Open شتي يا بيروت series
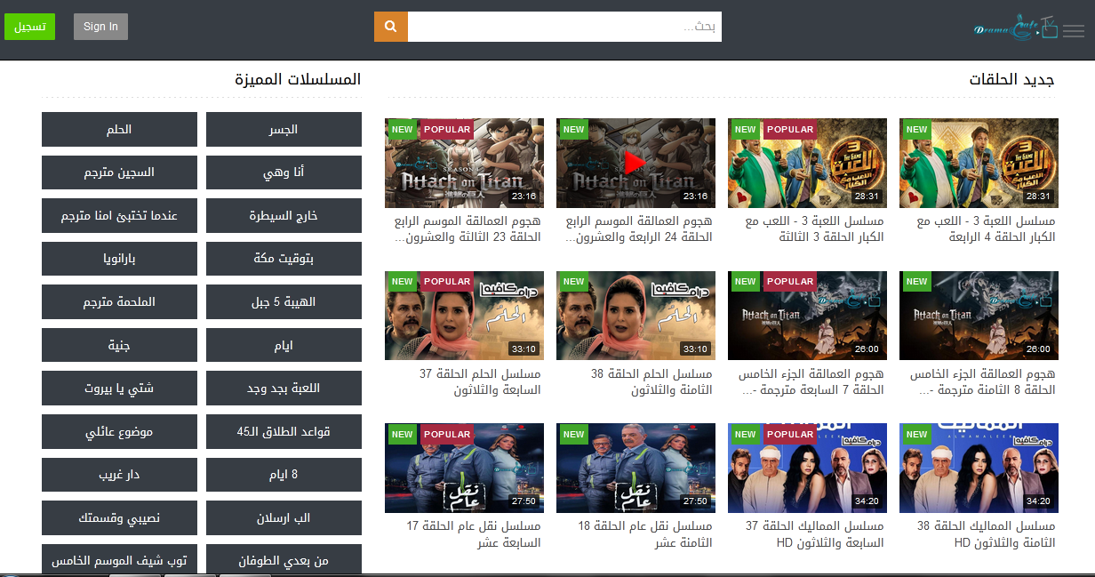 [x=119, y=389]
